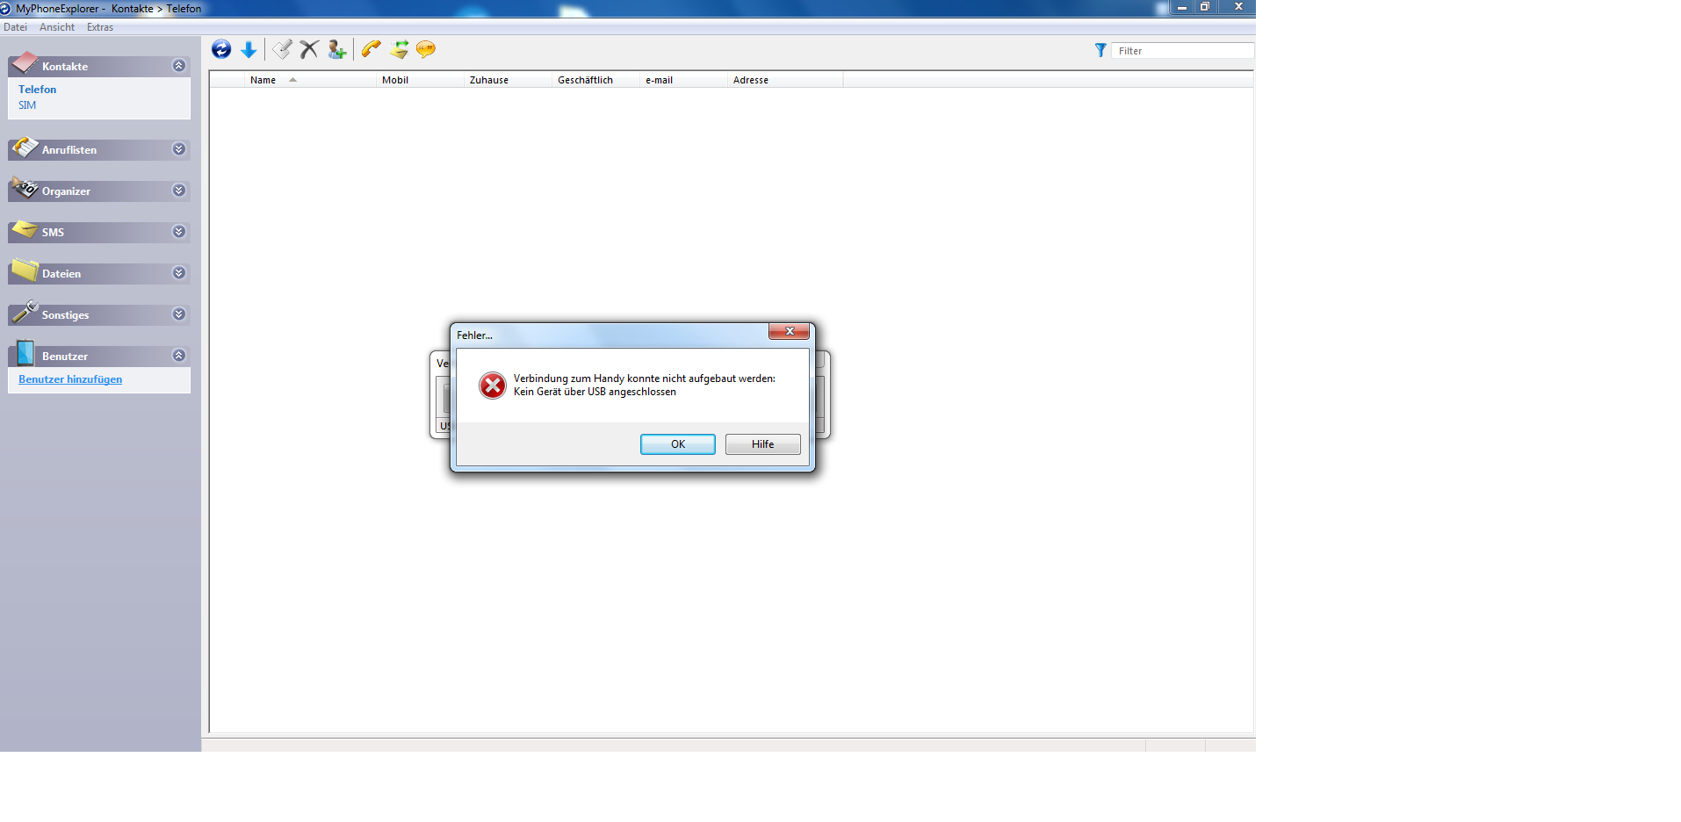Click the e-mail column header
This screenshot has width=1681, height=822.
(x=683, y=80)
